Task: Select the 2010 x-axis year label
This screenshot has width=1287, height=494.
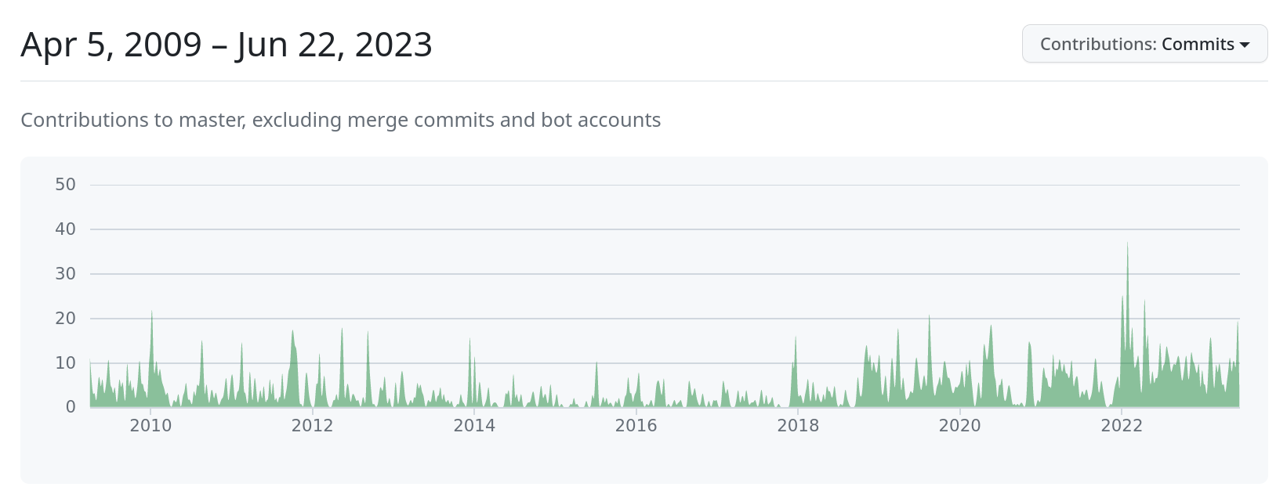Action: [x=150, y=425]
